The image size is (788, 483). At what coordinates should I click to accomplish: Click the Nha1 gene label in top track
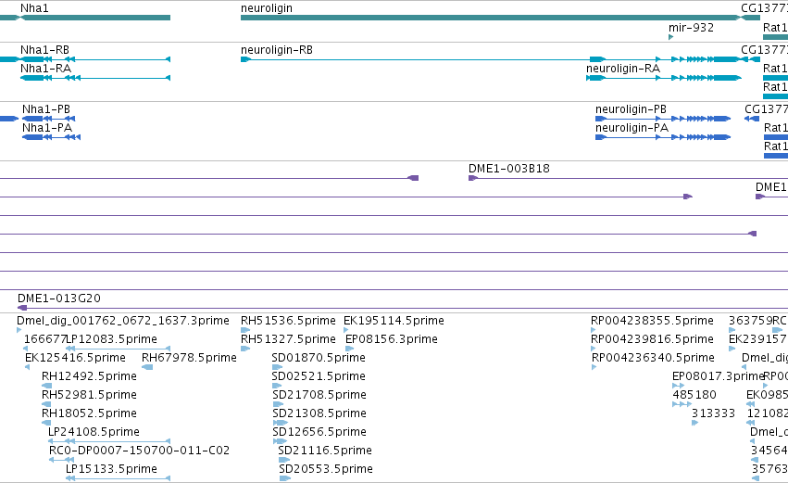[34, 8]
